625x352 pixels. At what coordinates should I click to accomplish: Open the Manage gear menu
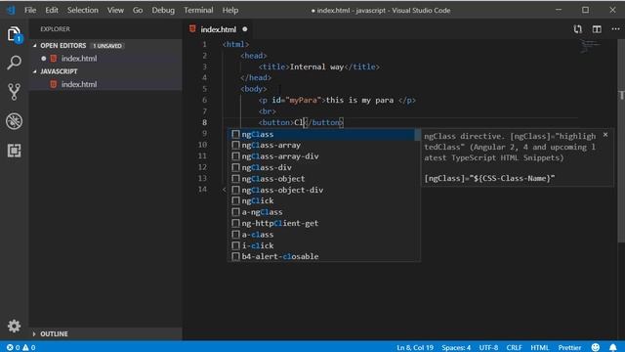click(14, 326)
